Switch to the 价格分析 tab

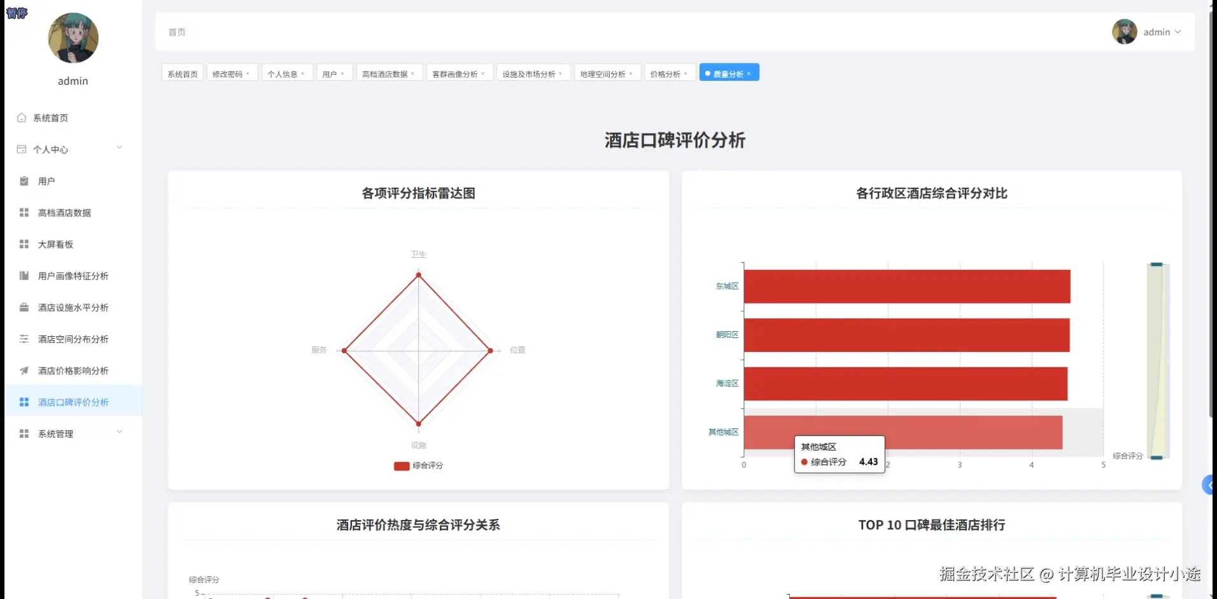(666, 73)
